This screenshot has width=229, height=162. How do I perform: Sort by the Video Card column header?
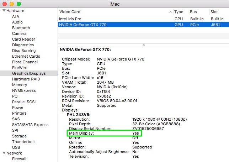[115, 12]
